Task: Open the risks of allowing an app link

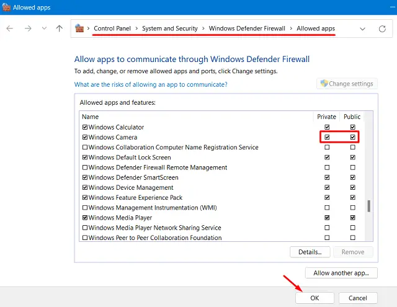Action: pos(151,84)
